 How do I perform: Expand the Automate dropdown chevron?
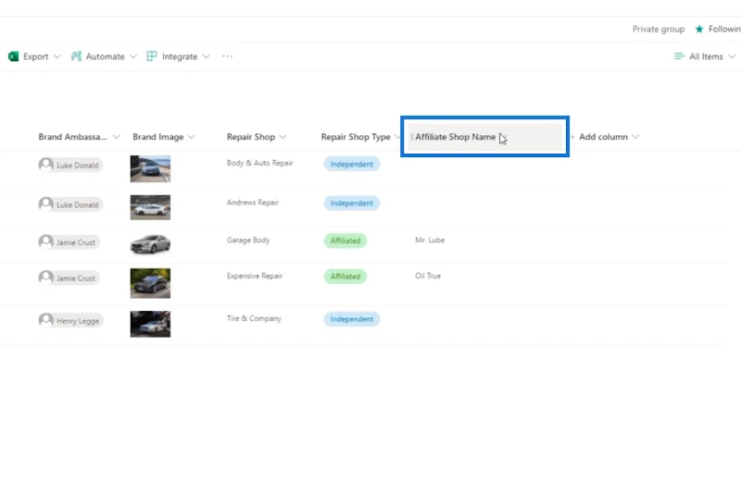point(133,56)
